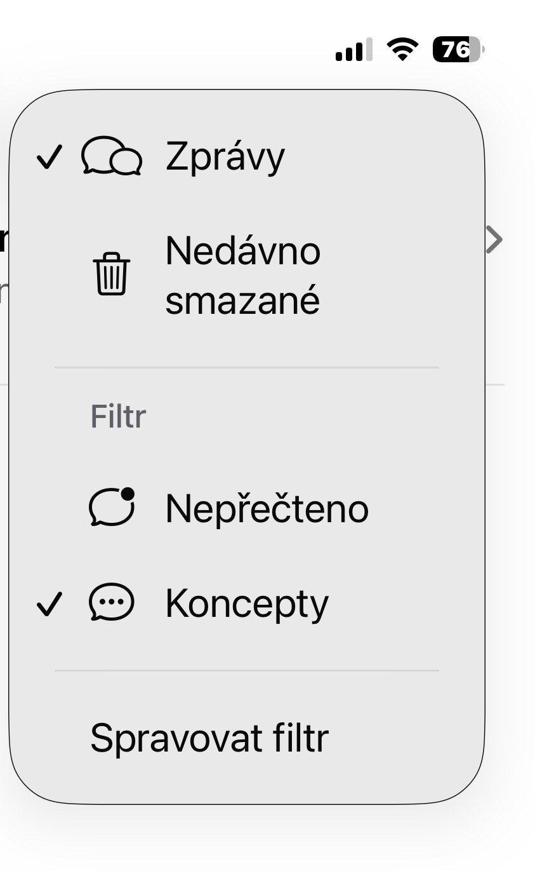The width and height of the screenshot is (535, 871).
Task: Open Nedávno smazané folder
Action: click(x=242, y=275)
